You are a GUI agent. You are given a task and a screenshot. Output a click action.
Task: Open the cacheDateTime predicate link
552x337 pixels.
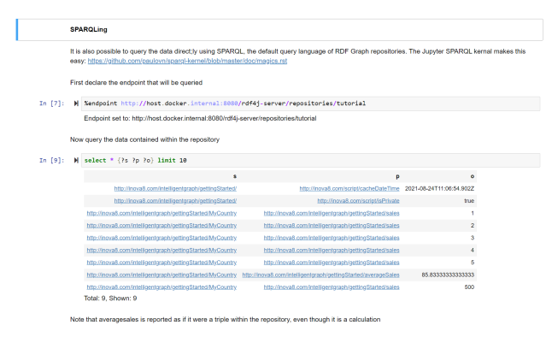pyautogui.click(x=349, y=188)
